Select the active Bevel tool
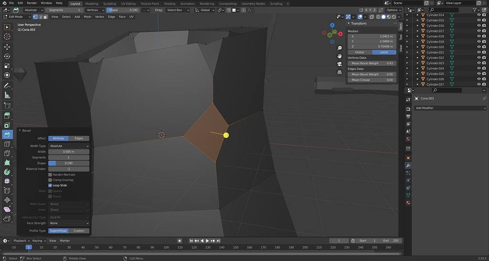The image size is (489, 261). 7,135
